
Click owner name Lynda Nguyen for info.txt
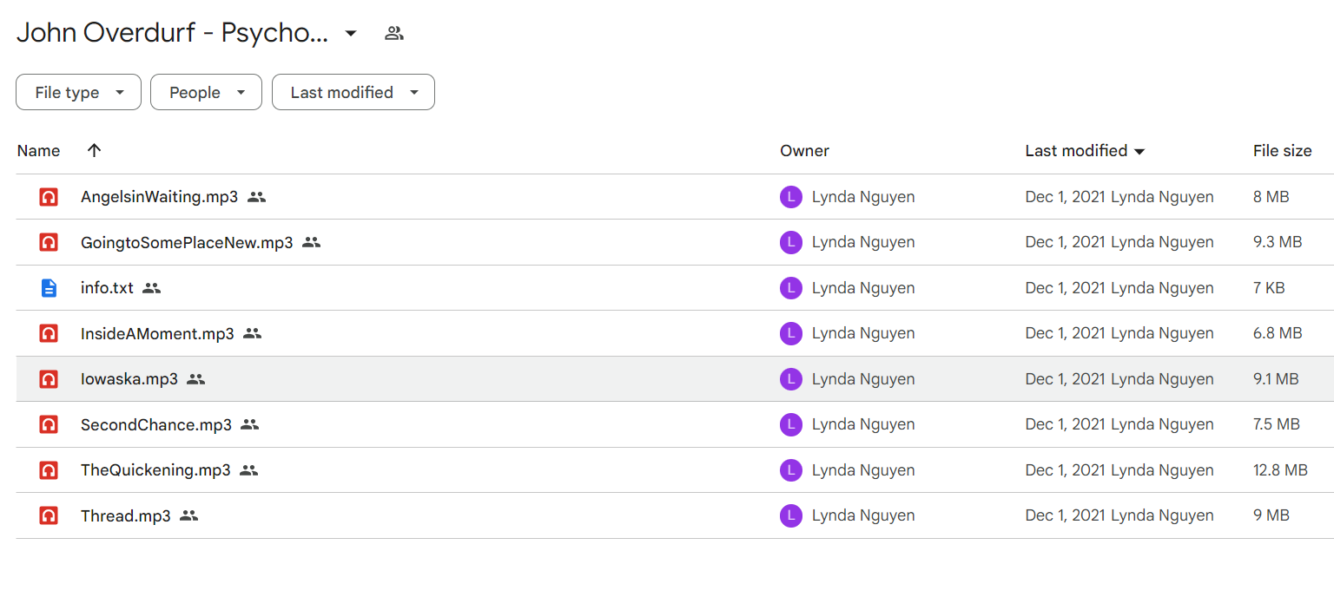tap(863, 288)
